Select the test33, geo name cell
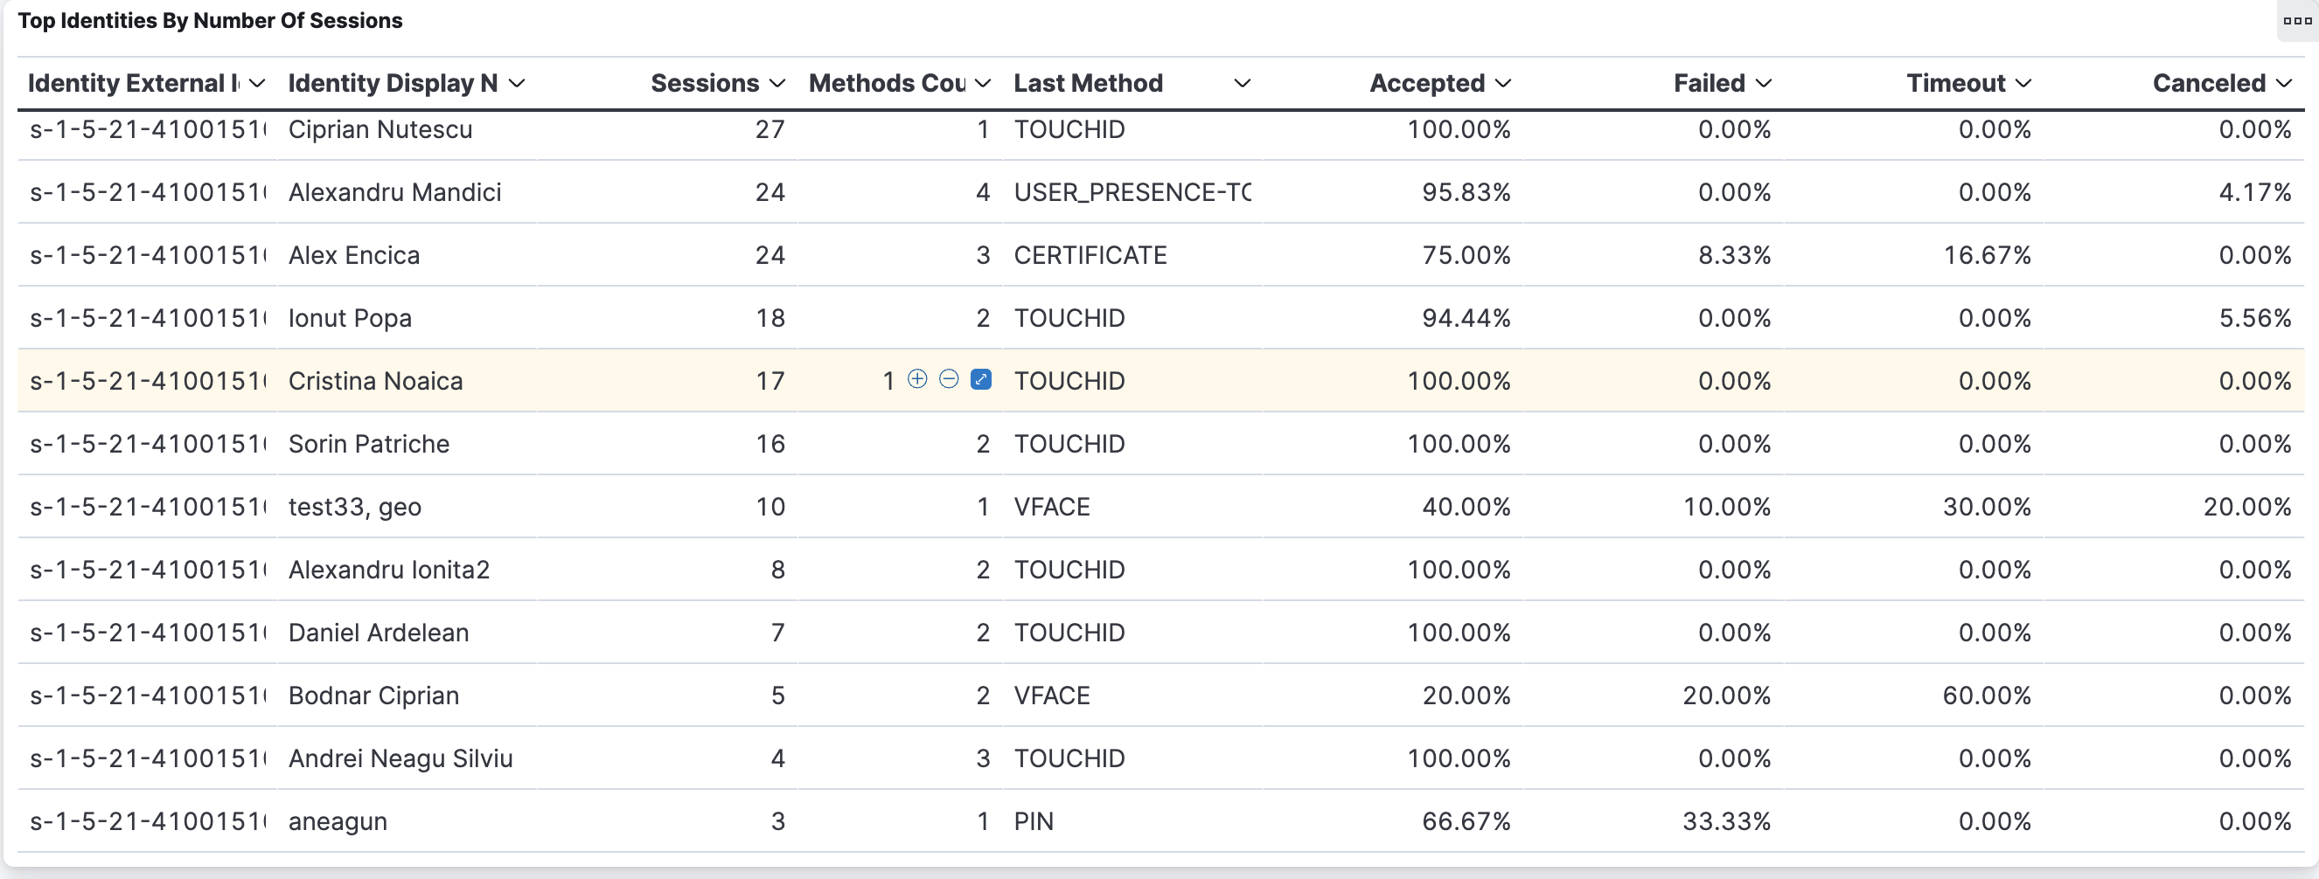 (x=355, y=508)
